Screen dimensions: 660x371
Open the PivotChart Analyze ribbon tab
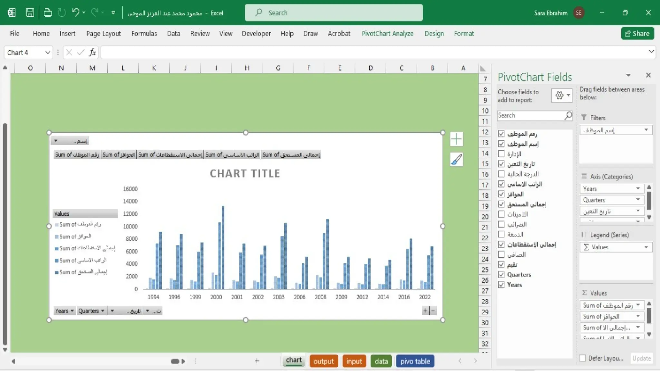click(387, 33)
